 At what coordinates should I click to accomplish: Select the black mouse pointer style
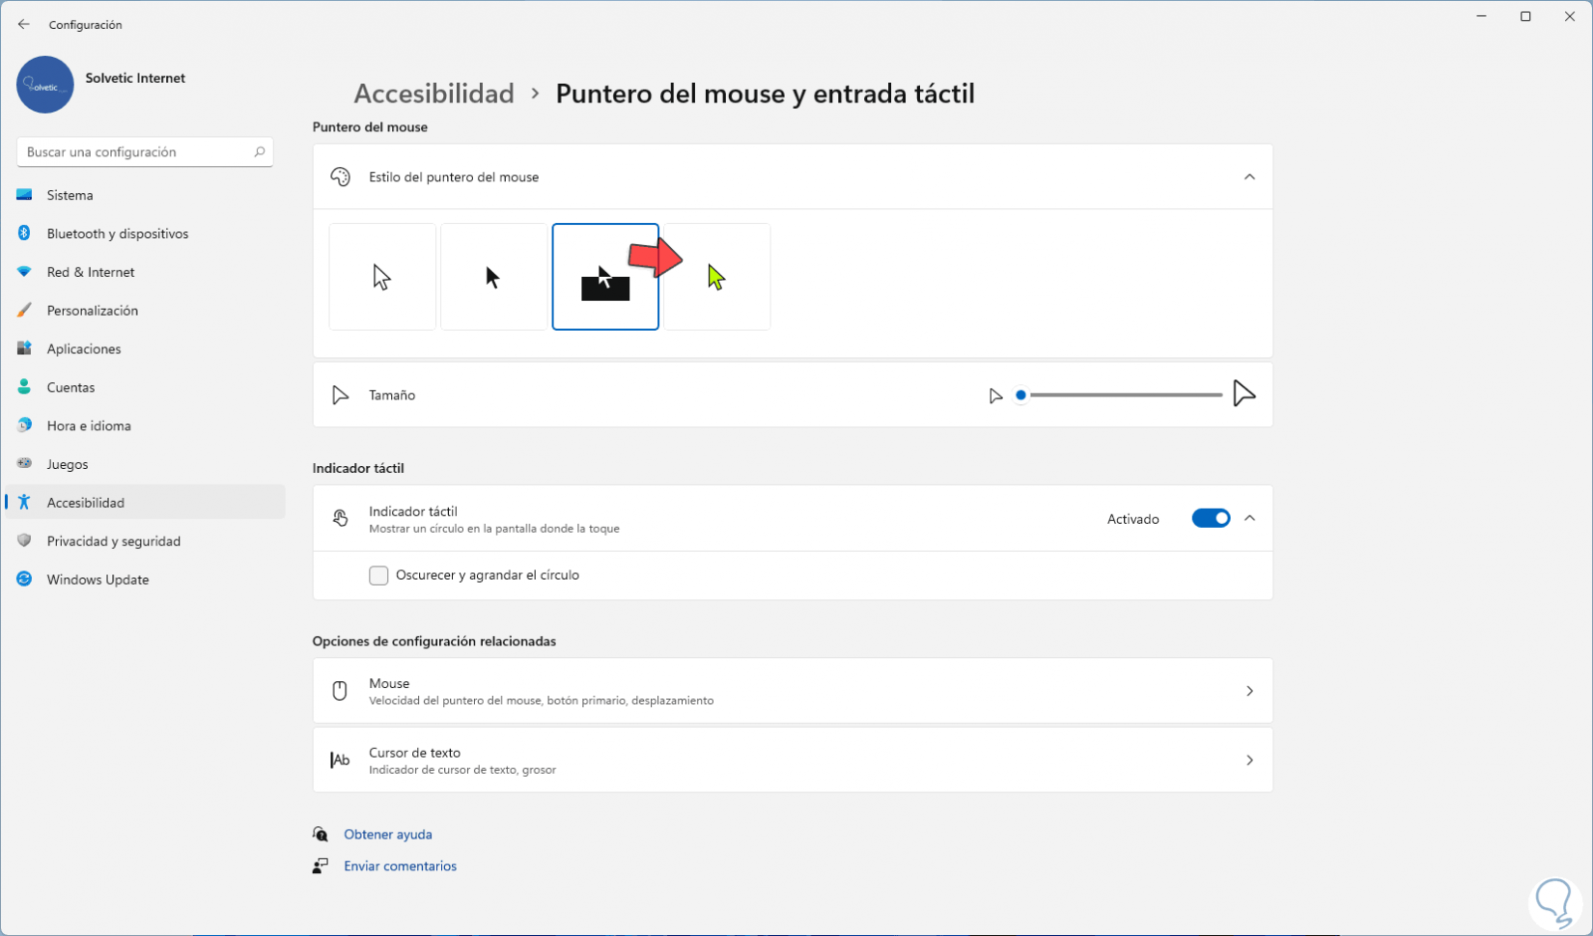coord(493,277)
